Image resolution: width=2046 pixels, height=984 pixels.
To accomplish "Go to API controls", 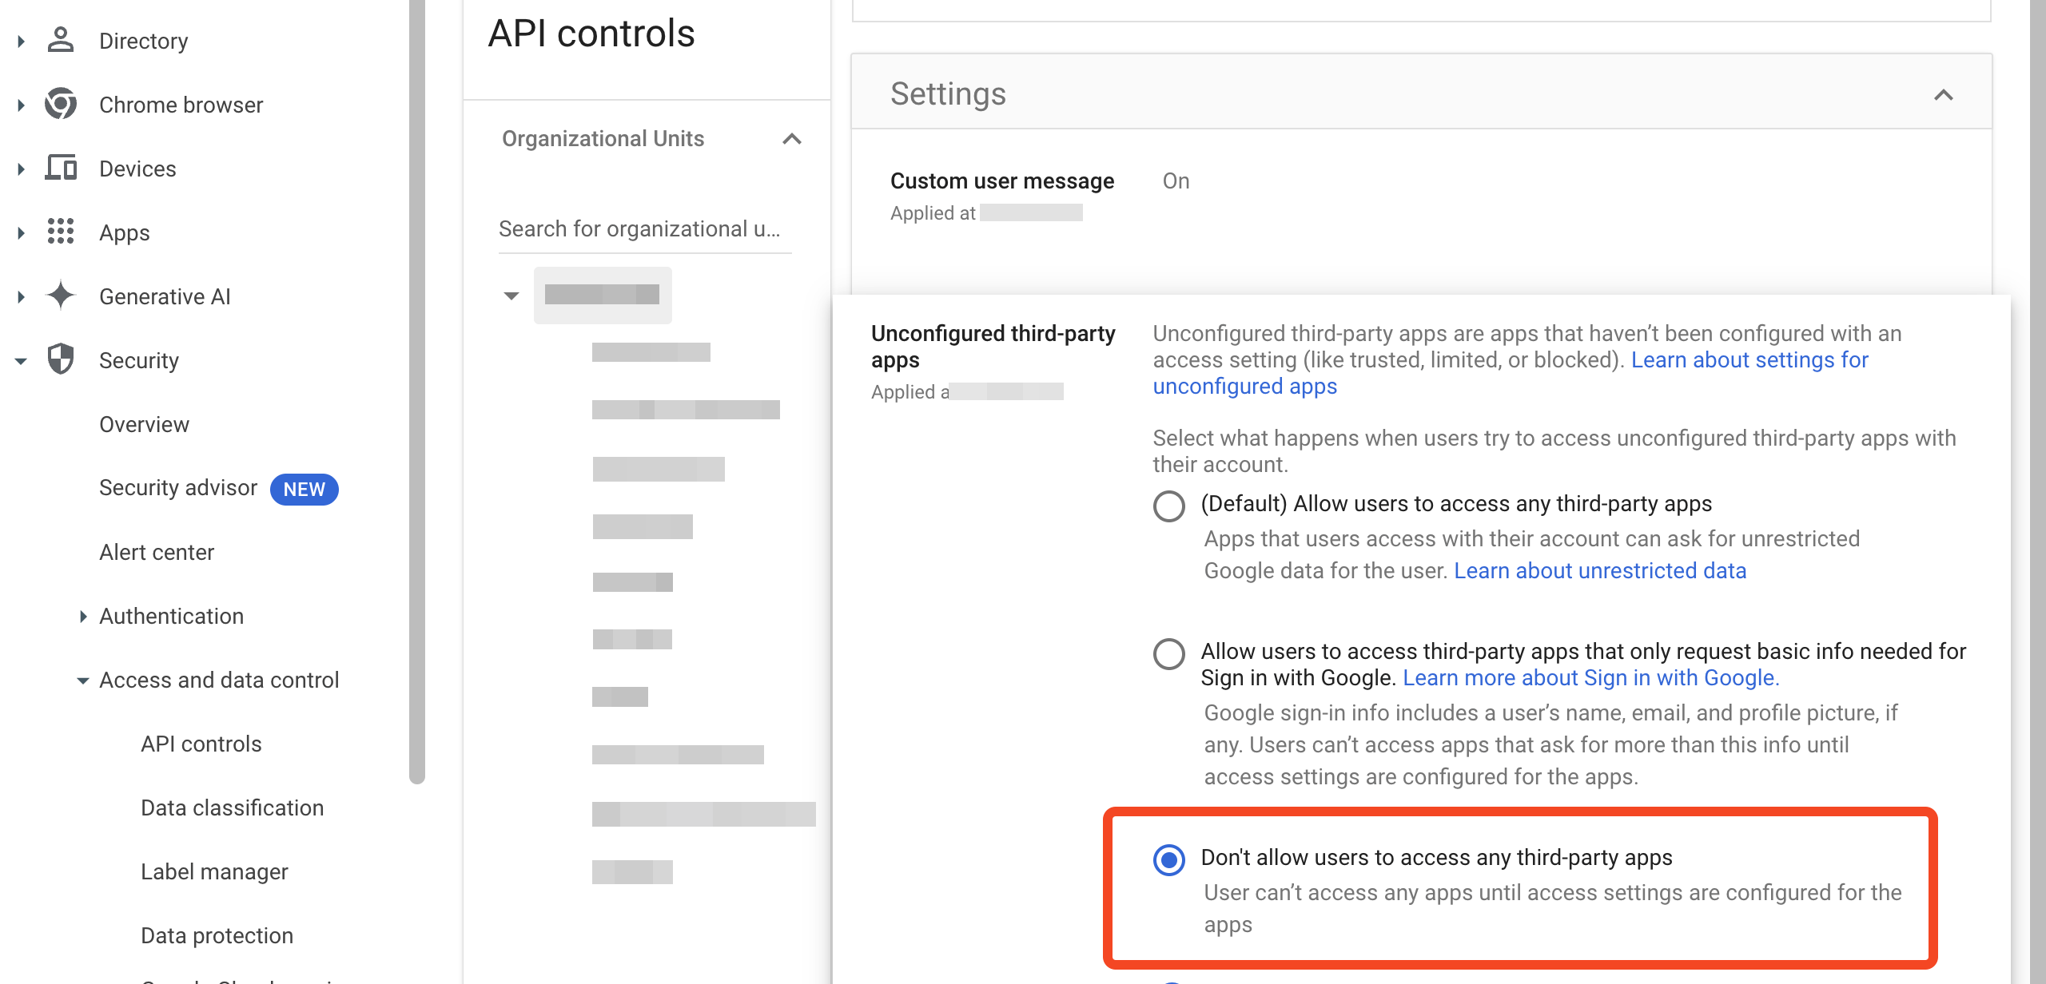I will (x=201, y=744).
